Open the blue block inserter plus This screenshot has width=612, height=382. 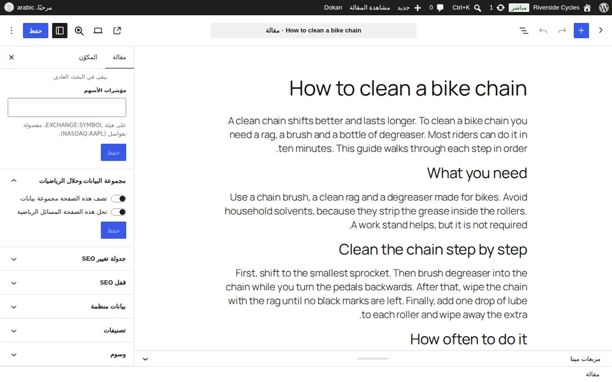581,31
